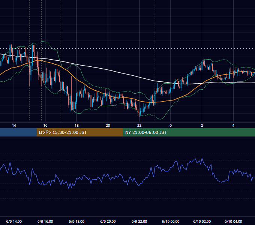Click the NY 21:00-06:00 JST session band

click(x=189, y=132)
